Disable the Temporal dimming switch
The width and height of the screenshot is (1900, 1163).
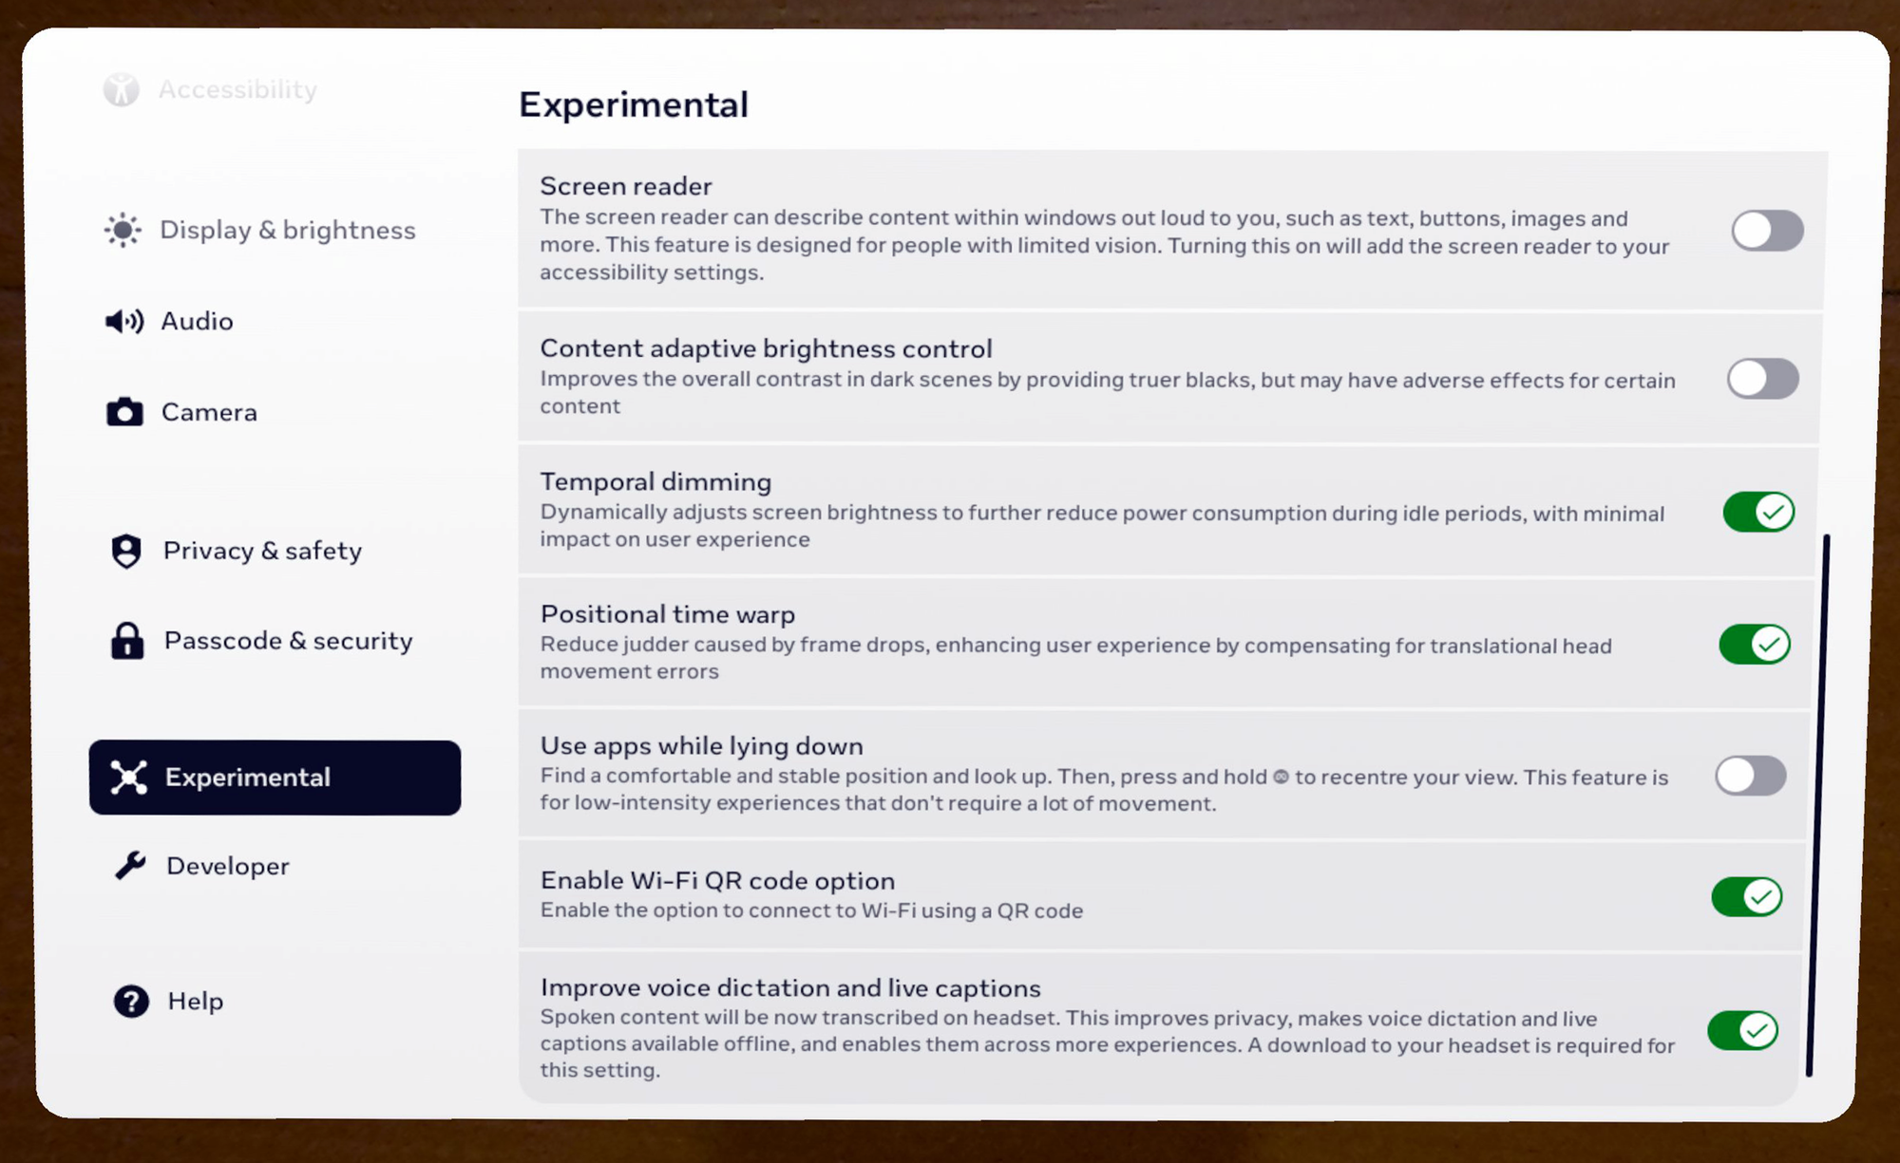[1758, 512]
